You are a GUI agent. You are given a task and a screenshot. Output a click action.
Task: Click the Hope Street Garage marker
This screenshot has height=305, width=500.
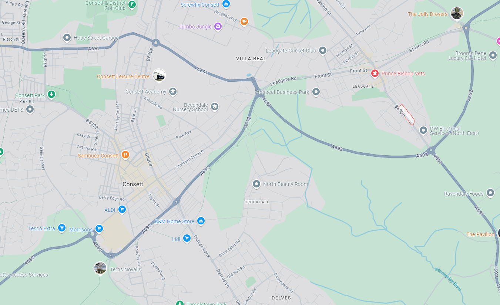pyautogui.click(x=67, y=37)
